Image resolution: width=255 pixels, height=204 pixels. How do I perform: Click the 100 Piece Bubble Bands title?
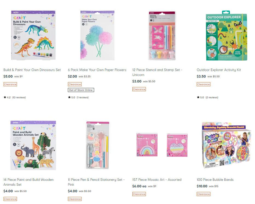click(215, 180)
